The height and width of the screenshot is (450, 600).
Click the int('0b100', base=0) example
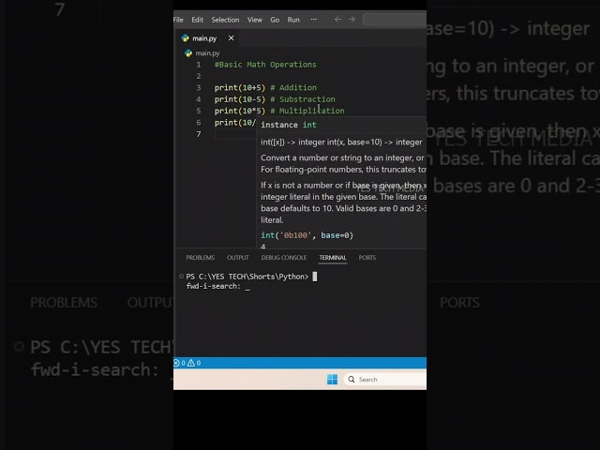[307, 235]
